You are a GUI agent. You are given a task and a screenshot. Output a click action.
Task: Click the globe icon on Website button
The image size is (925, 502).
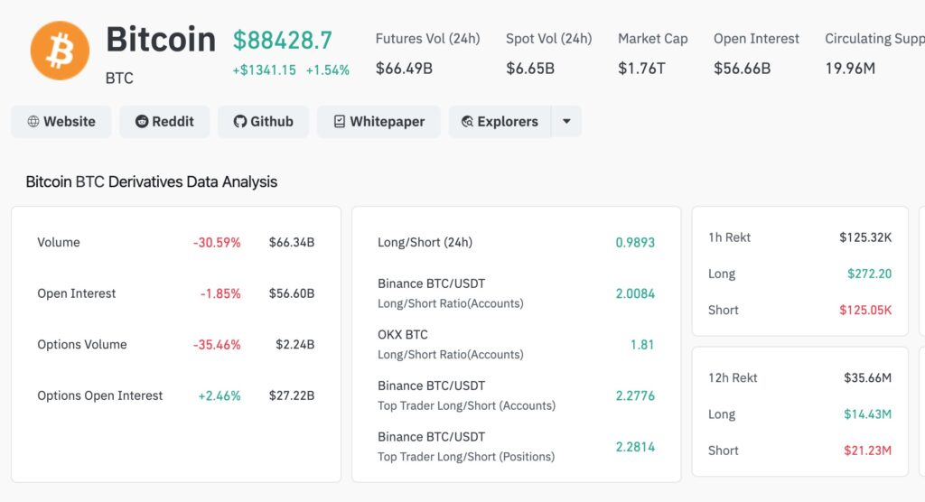click(33, 122)
